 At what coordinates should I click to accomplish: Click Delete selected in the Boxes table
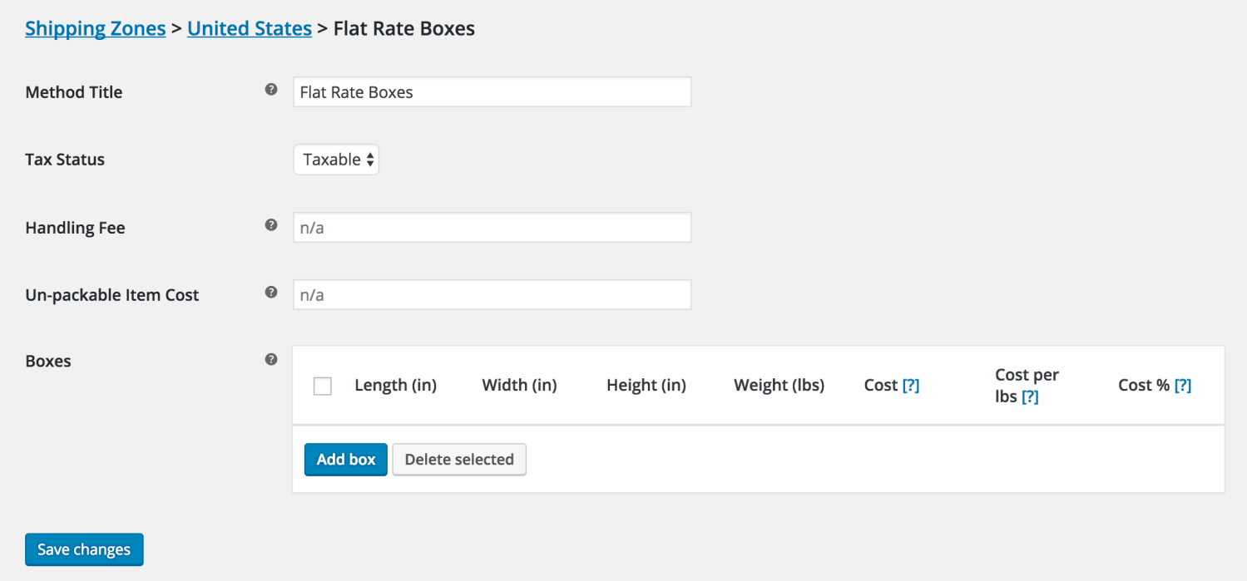[x=458, y=459]
